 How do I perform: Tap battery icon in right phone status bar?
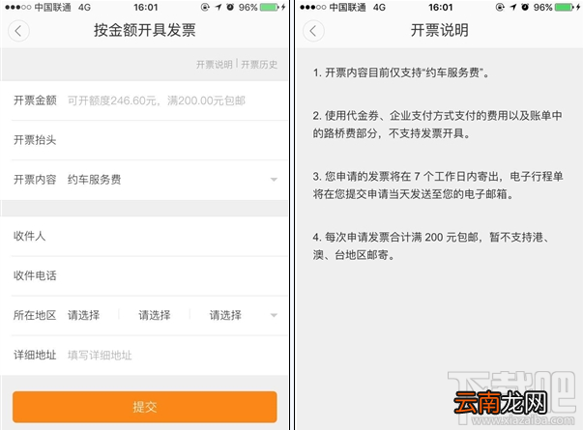coord(564,7)
